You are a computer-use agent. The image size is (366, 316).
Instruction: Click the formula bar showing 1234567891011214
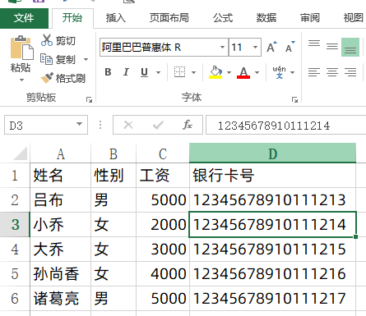(286, 125)
